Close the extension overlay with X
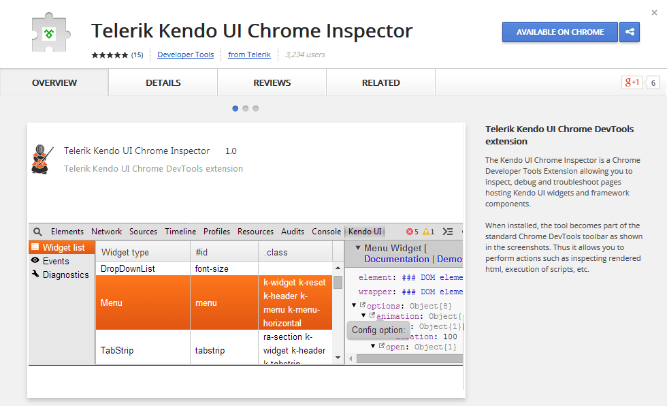 click(x=655, y=12)
